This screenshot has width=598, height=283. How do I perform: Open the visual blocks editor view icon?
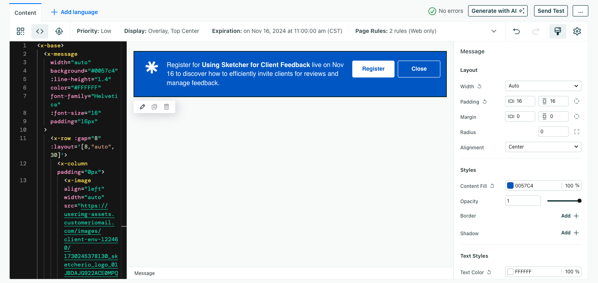point(21,31)
